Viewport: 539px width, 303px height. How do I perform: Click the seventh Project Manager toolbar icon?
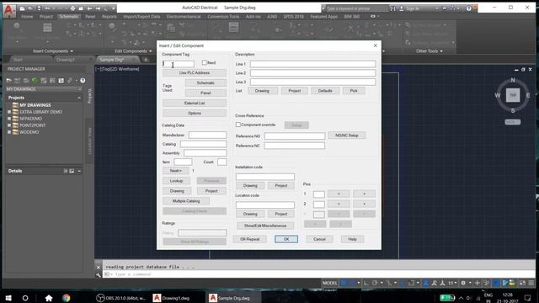(61, 81)
